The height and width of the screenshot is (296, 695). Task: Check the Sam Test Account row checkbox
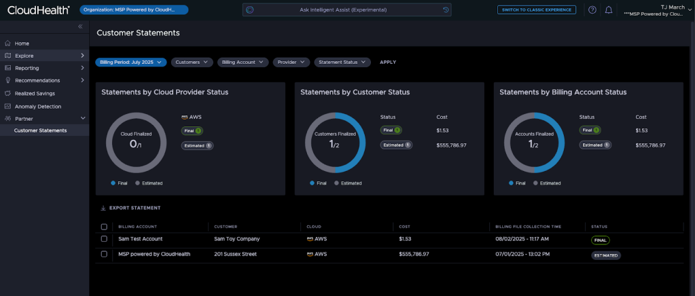click(x=104, y=239)
